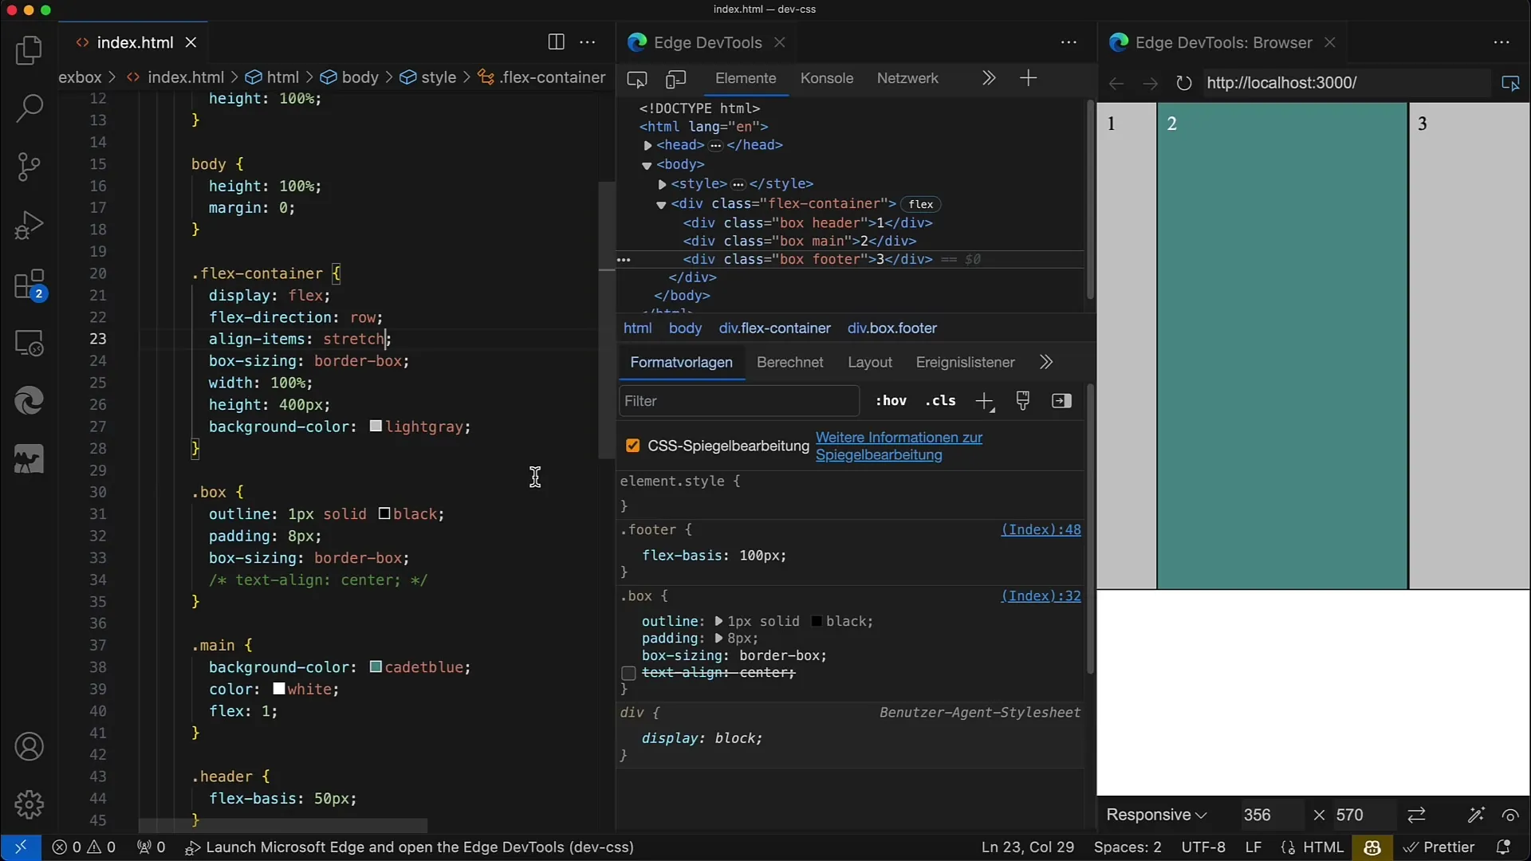Switch to Elemente tab
Screen dimensions: 1531x861
(x=746, y=78)
